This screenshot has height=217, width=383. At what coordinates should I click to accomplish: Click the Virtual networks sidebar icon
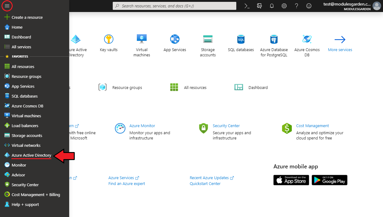coord(7,145)
